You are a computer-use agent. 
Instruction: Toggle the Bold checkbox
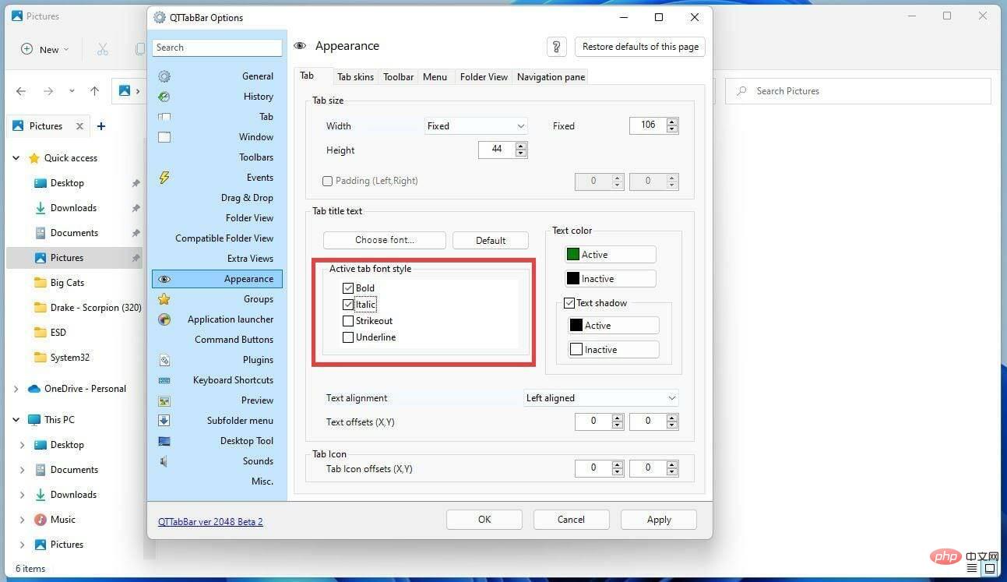(x=348, y=288)
